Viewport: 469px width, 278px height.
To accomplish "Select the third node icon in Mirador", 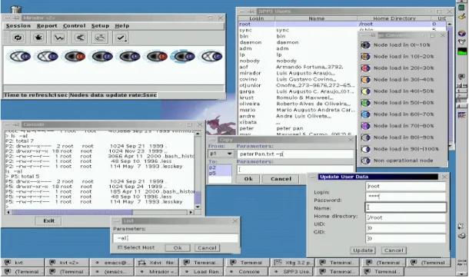I will coord(75,56).
